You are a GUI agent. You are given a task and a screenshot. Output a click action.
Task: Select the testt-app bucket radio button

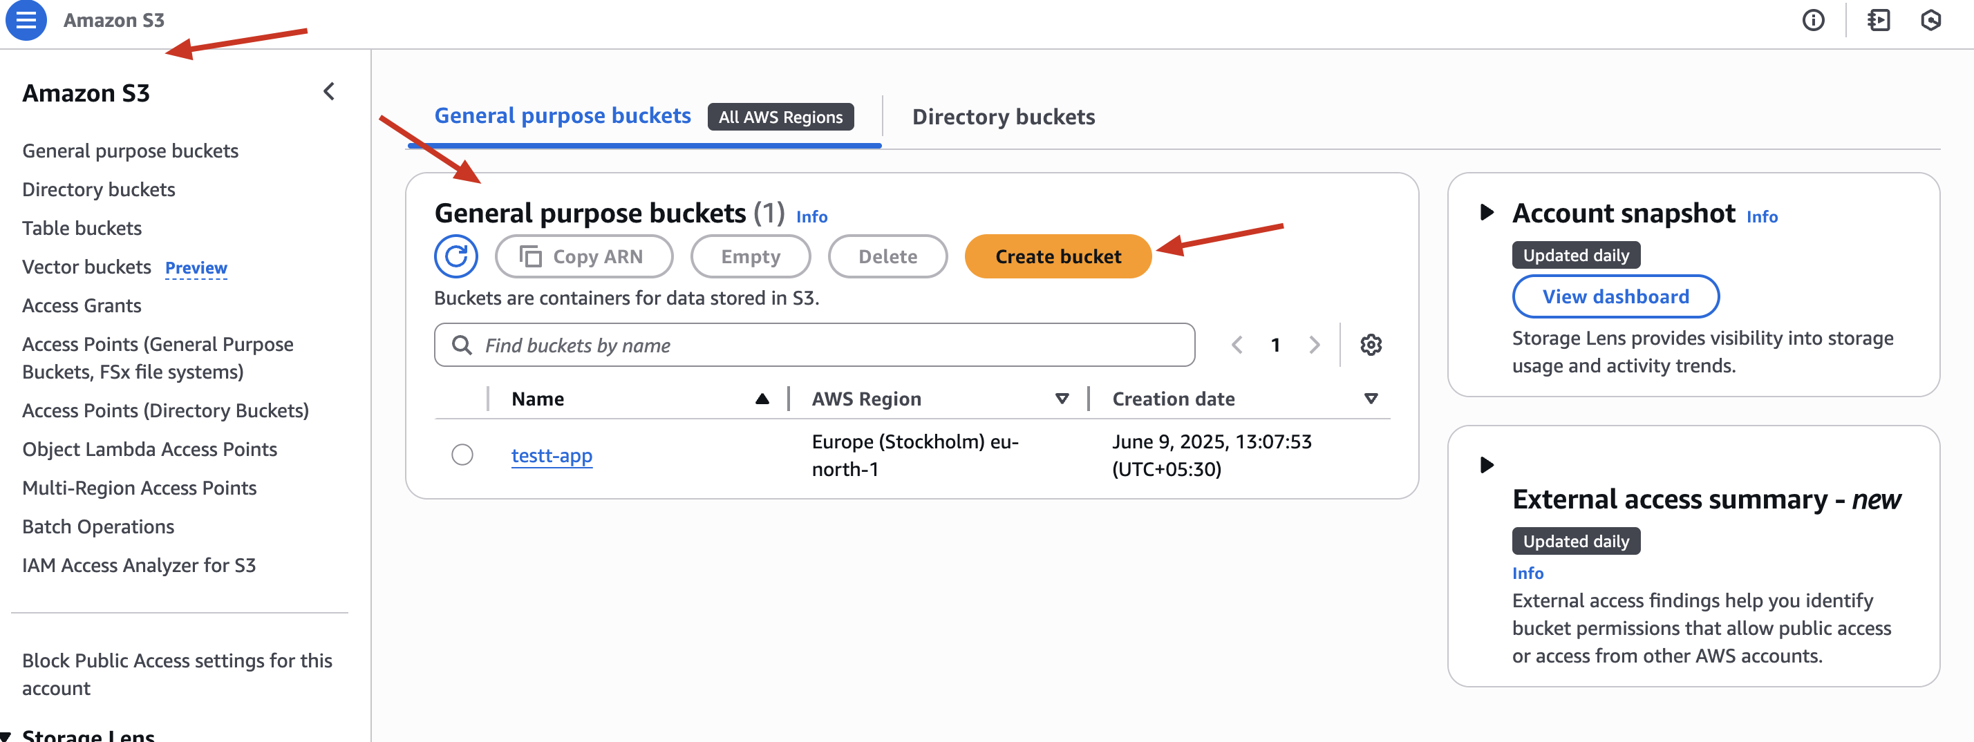point(462,455)
